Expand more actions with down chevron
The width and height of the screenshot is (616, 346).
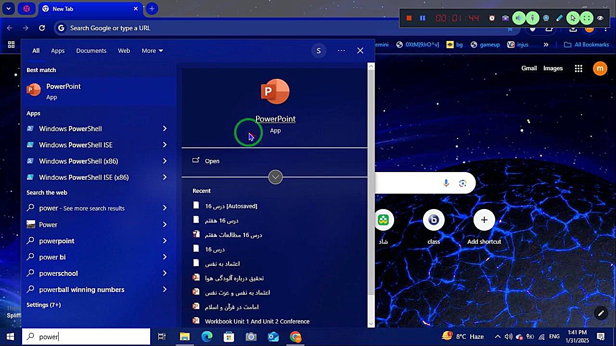275,177
